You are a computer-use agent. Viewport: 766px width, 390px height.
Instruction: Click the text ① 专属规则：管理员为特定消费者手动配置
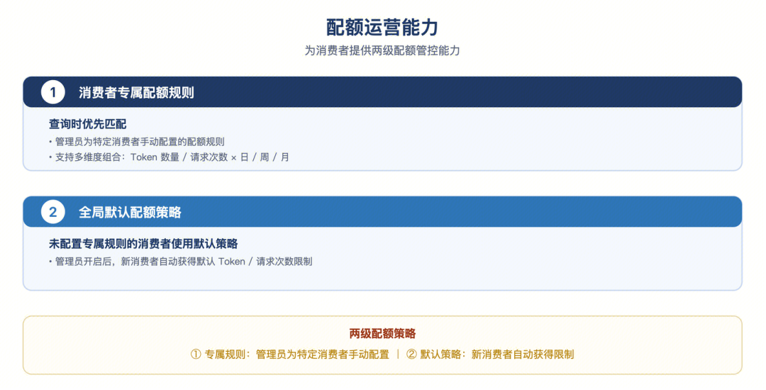289,355
